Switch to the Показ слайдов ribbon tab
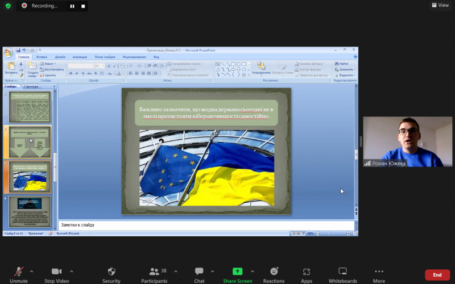This screenshot has height=284, width=455. tap(105, 57)
